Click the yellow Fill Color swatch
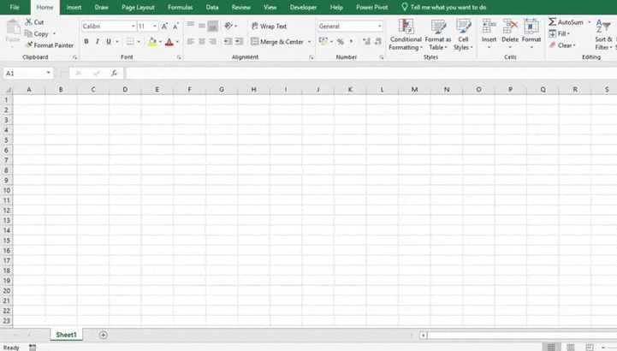Screen dimensions: 617x351 point(151,41)
